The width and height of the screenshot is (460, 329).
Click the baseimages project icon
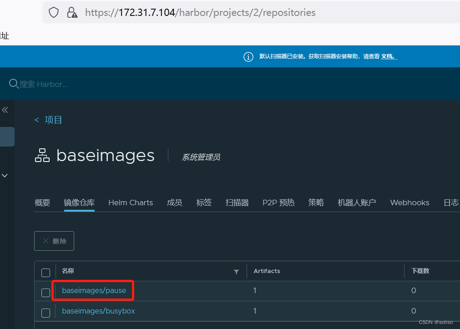(x=42, y=155)
